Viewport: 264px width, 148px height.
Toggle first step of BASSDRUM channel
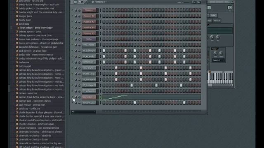coord(104,62)
